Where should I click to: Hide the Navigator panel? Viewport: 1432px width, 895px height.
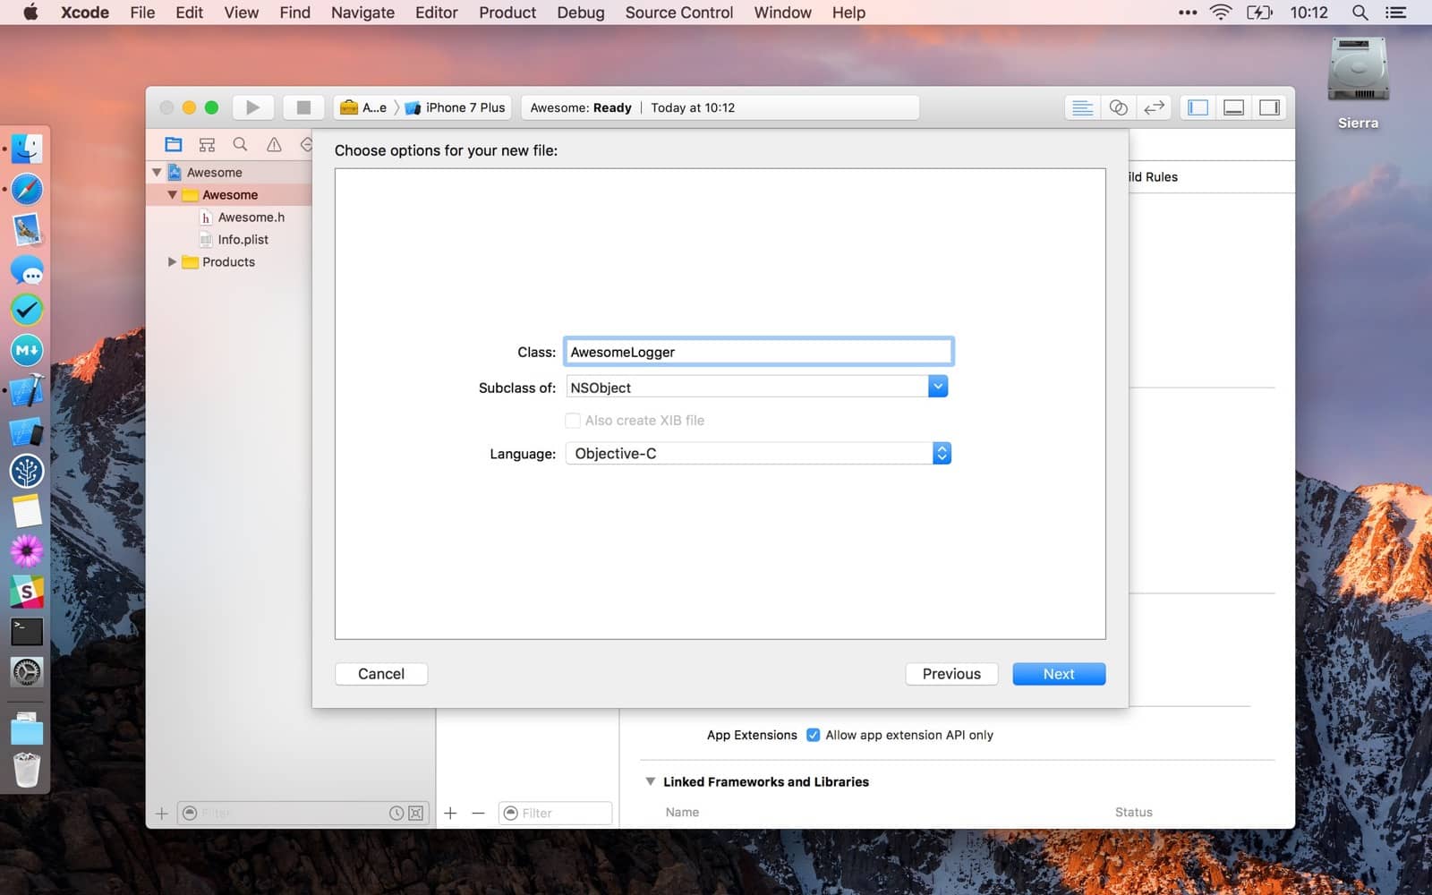[1198, 107]
